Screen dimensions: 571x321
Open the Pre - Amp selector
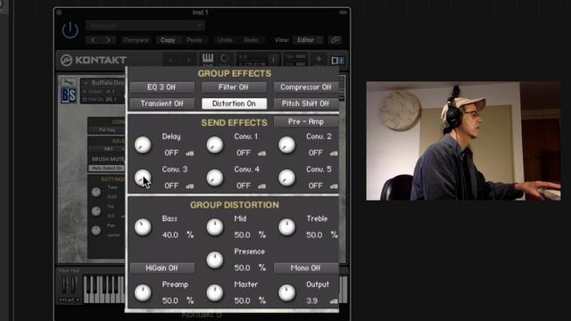point(305,122)
